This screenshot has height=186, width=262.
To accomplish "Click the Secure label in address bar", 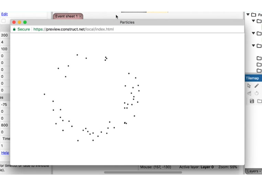I will point(24,29).
